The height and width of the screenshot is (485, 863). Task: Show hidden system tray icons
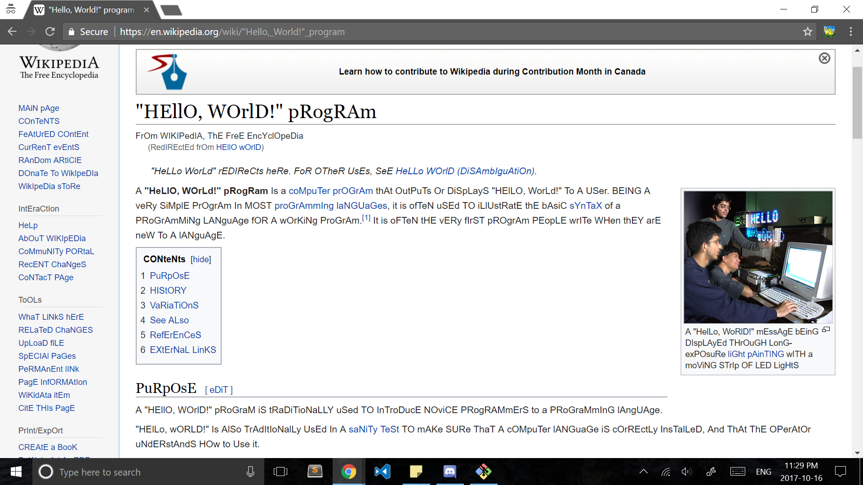click(x=644, y=472)
